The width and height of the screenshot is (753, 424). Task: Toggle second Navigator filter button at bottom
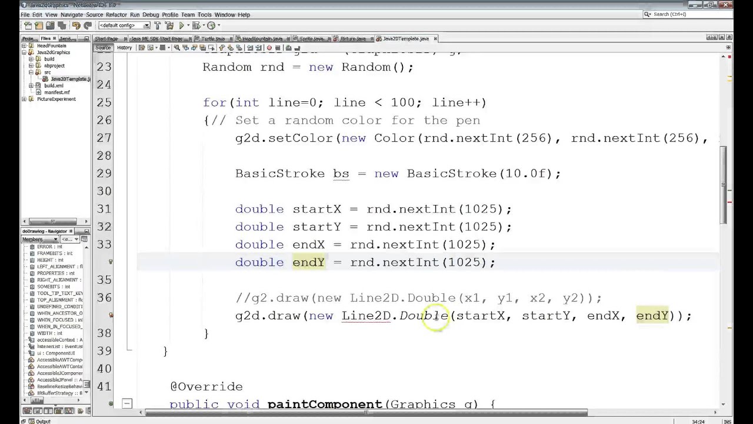(38, 410)
